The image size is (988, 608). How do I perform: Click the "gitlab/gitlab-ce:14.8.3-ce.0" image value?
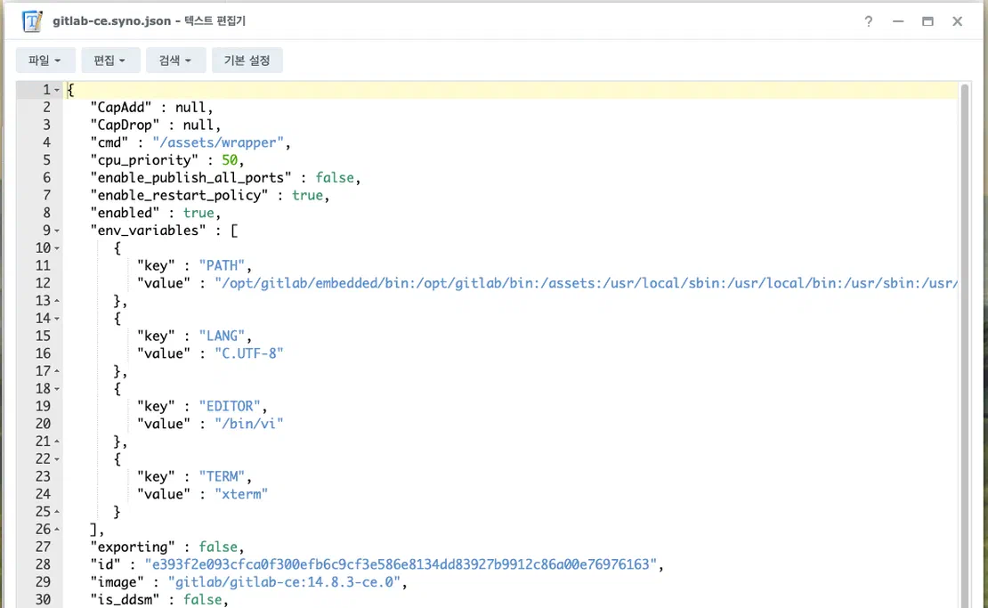(284, 582)
